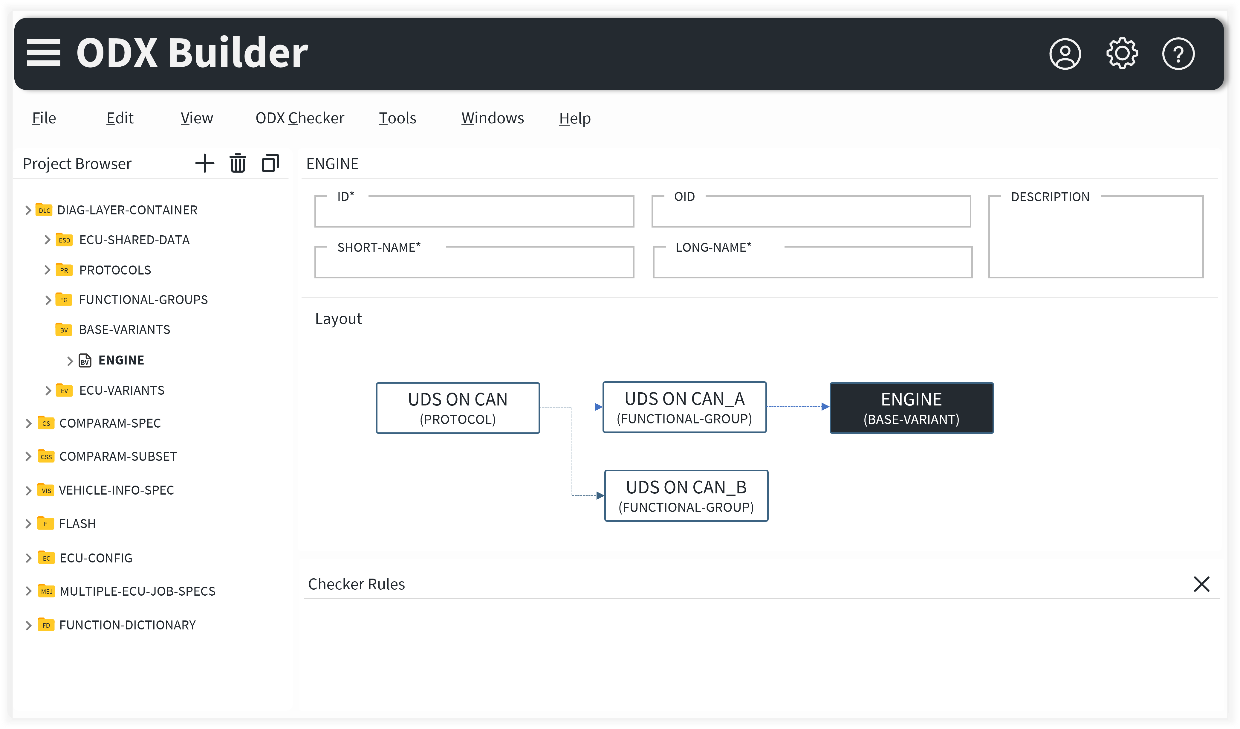Expand the DIAG-LAYER-CONTAINER tree node
Viewport: 1240px width, 729px height.
pos(28,210)
